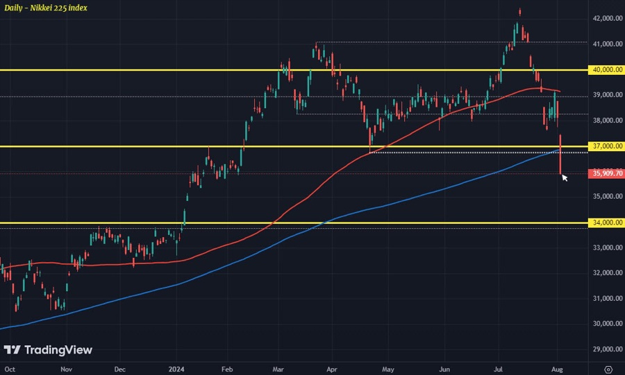The width and height of the screenshot is (625, 375).
Task: Click the red 35,909.70 current price label
Action: [606, 173]
